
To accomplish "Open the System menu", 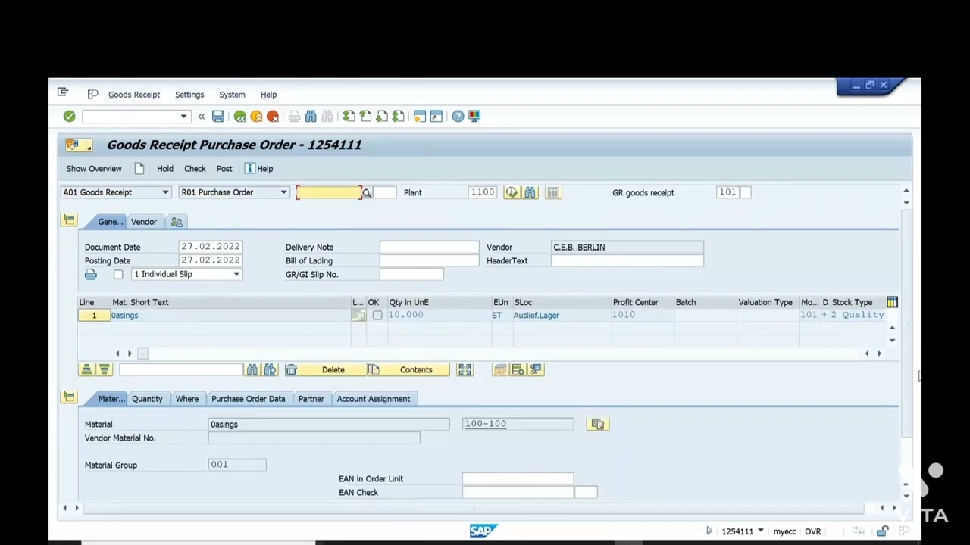I will point(232,95).
